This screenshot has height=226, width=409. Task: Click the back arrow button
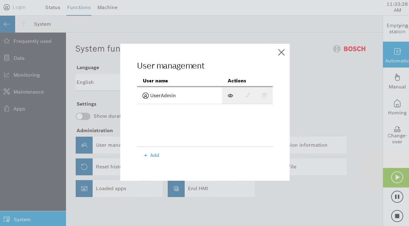pos(7,24)
